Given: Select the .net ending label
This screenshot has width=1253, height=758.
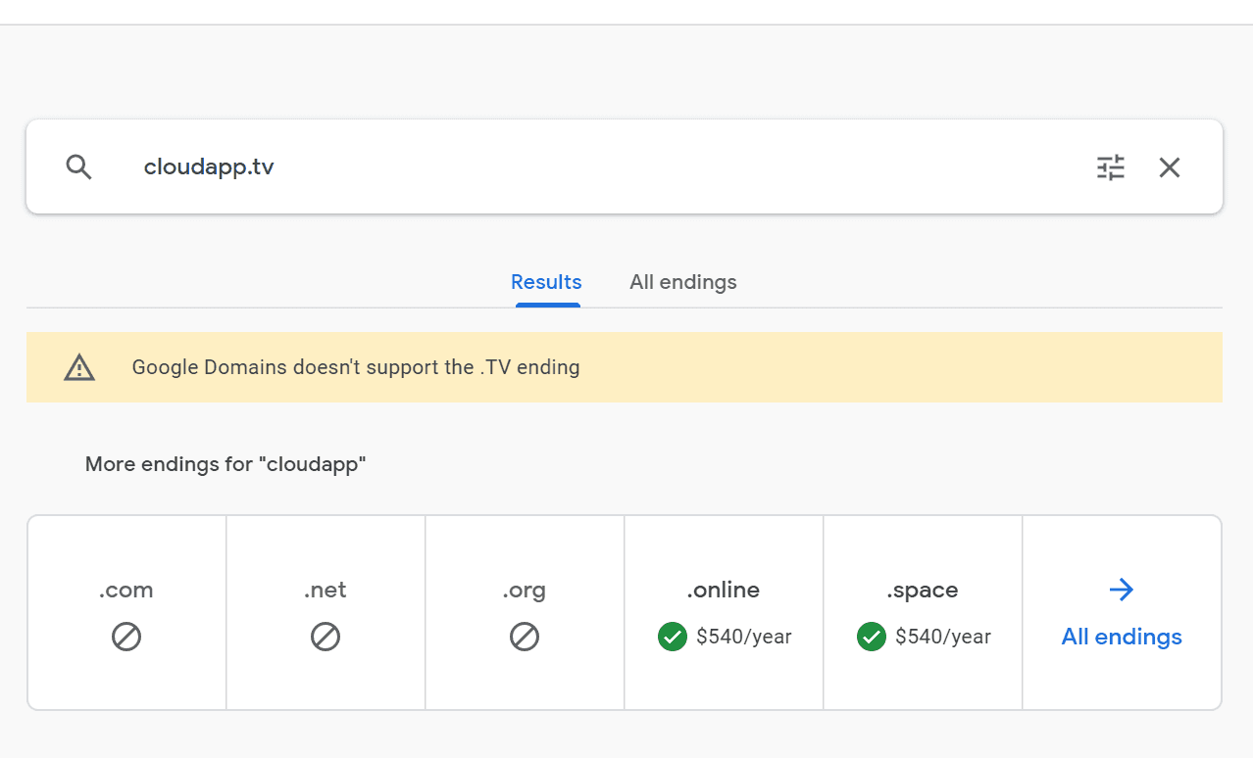Looking at the screenshot, I should [x=326, y=591].
